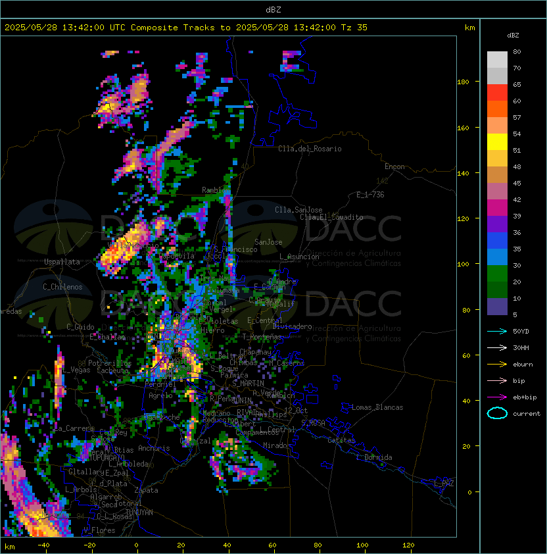The width and height of the screenshot is (547, 554).
Task: Pick the yellow 51–54 dBZ swatch
Action: click(x=497, y=142)
